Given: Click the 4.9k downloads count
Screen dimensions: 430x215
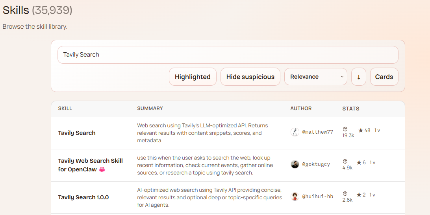Looking at the screenshot, I should 347,167.
